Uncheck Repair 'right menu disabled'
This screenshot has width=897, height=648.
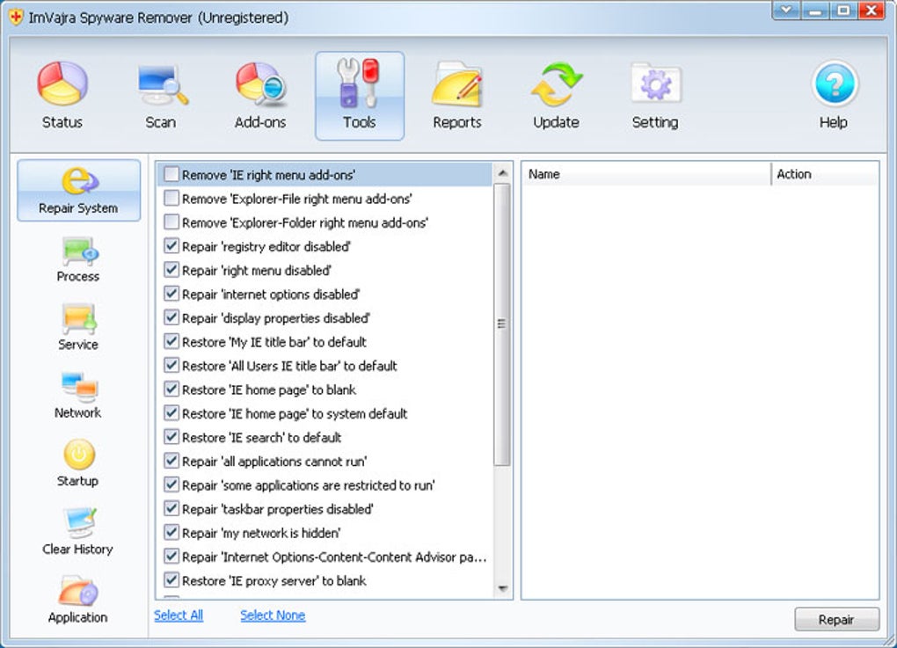pos(171,269)
